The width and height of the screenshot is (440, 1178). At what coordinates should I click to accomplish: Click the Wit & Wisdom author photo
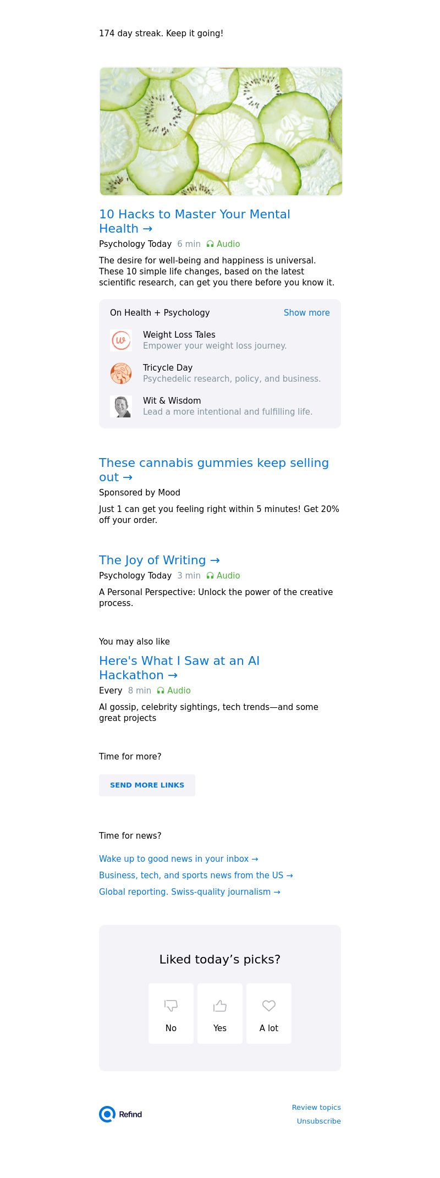pyautogui.click(x=121, y=406)
